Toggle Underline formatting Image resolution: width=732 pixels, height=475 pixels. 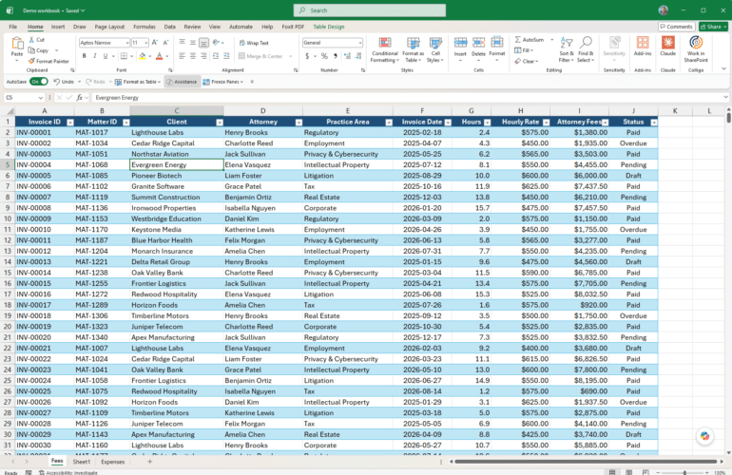pos(106,56)
